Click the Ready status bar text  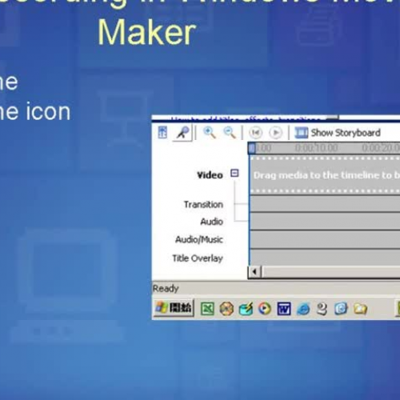tap(166, 289)
